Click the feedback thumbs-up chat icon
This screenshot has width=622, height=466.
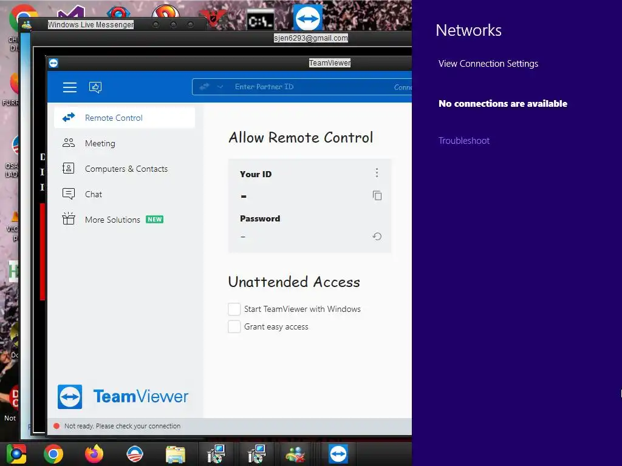[95, 87]
